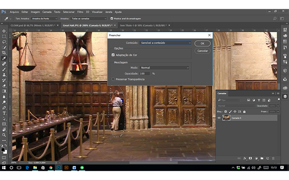Click foreground color swatch
The height and width of the screenshot is (180, 289).
point(3,150)
